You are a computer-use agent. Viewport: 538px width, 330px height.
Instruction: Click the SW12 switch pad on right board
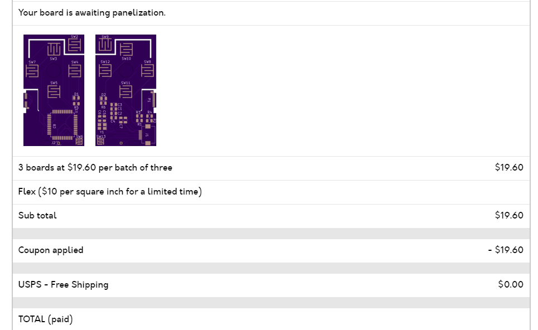pyautogui.click(x=105, y=71)
